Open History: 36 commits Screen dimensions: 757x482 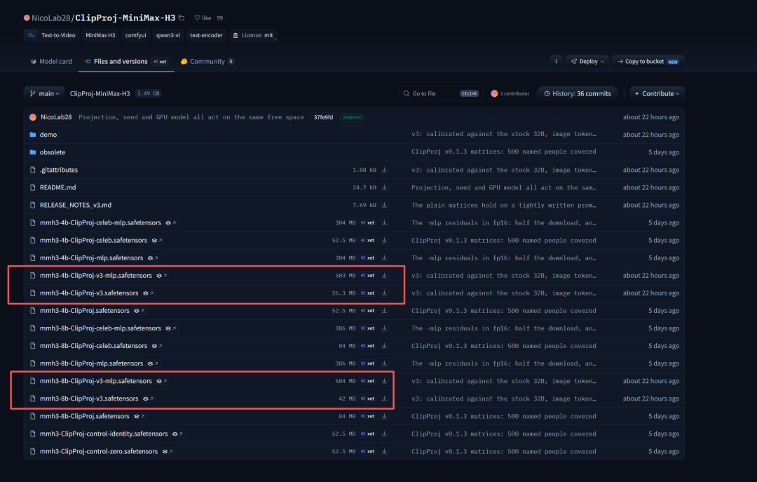pos(578,94)
